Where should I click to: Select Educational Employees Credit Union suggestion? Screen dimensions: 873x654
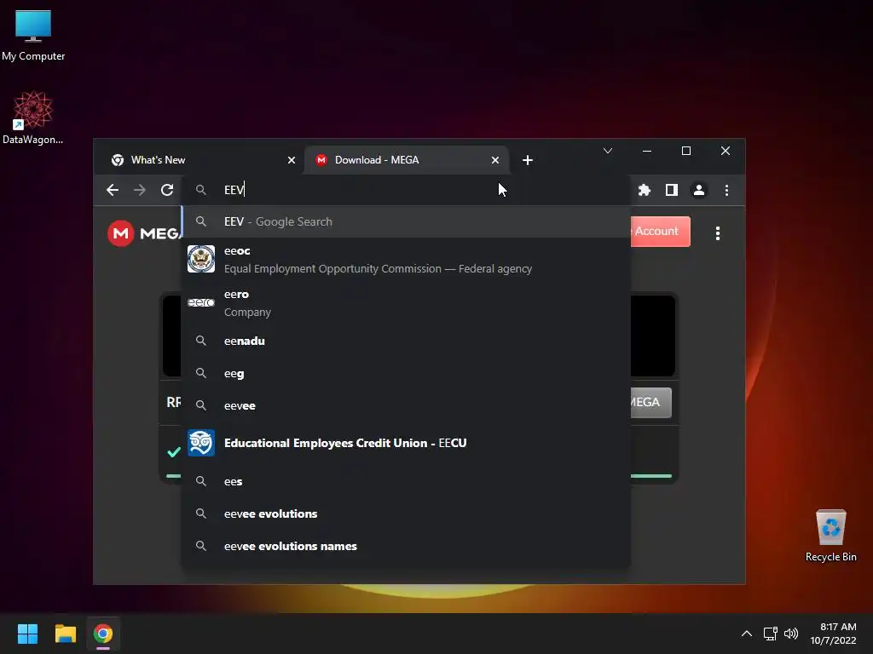tap(407, 443)
